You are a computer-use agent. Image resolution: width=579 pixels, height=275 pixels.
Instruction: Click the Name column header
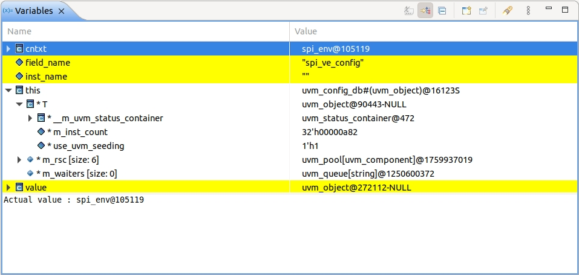(x=145, y=31)
